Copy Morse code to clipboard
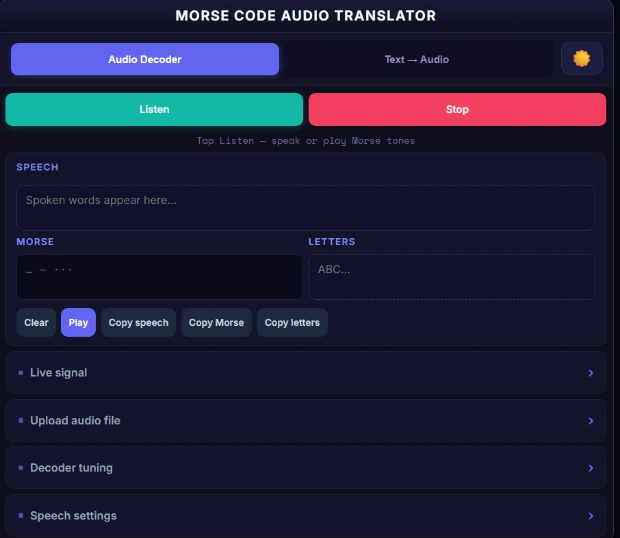 [x=216, y=322]
